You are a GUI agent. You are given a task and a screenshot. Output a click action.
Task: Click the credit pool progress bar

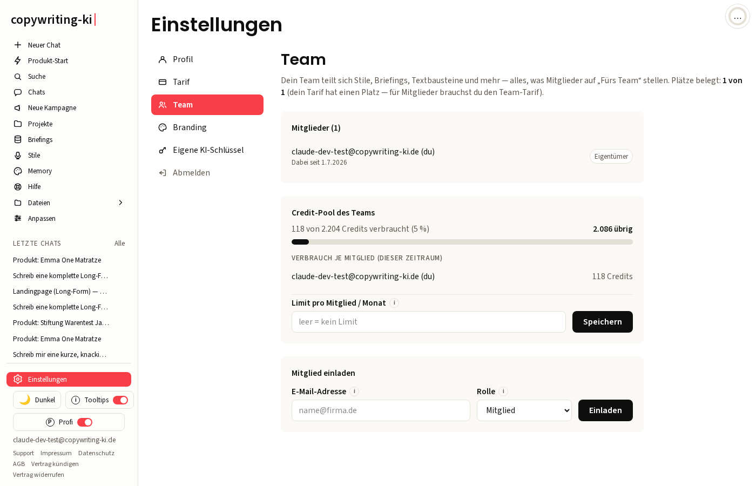(x=462, y=242)
